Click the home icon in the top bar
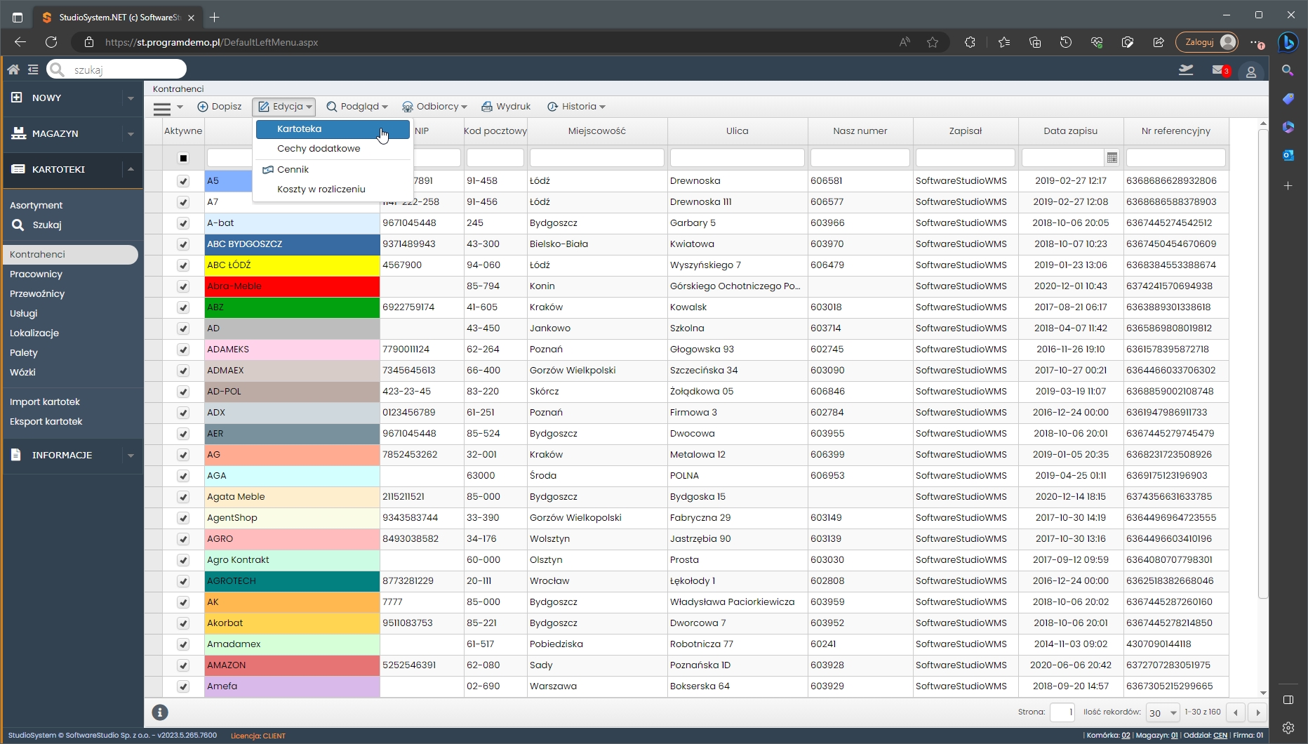The width and height of the screenshot is (1308, 744). click(13, 69)
